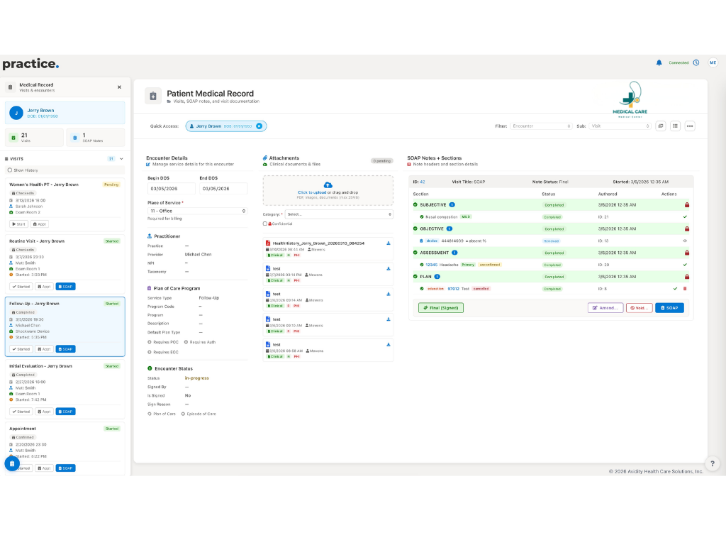Click the lock icon on the PLAN row
This screenshot has height=545, width=726.
(686, 277)
